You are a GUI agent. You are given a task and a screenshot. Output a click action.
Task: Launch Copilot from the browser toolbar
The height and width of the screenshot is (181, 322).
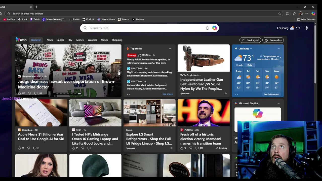(x=313, y=14)
